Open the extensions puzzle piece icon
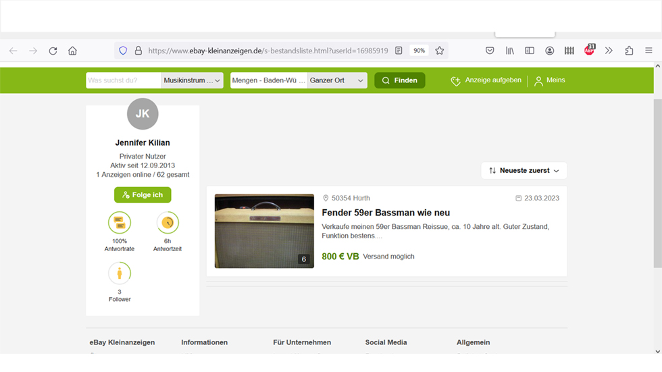This screenshot has height=372, width=662. pyautogui.click(x=629, y=51)
